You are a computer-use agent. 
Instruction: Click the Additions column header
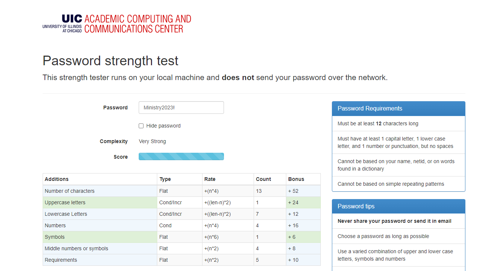click(x=56, y=179)
